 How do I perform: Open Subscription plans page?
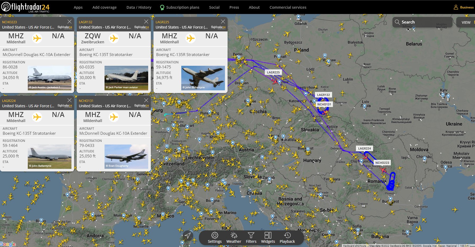tap(183, 7)
